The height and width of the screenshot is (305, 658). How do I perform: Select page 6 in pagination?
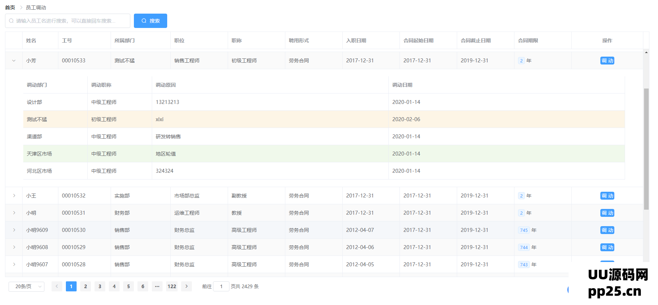(x=143, y=286)
